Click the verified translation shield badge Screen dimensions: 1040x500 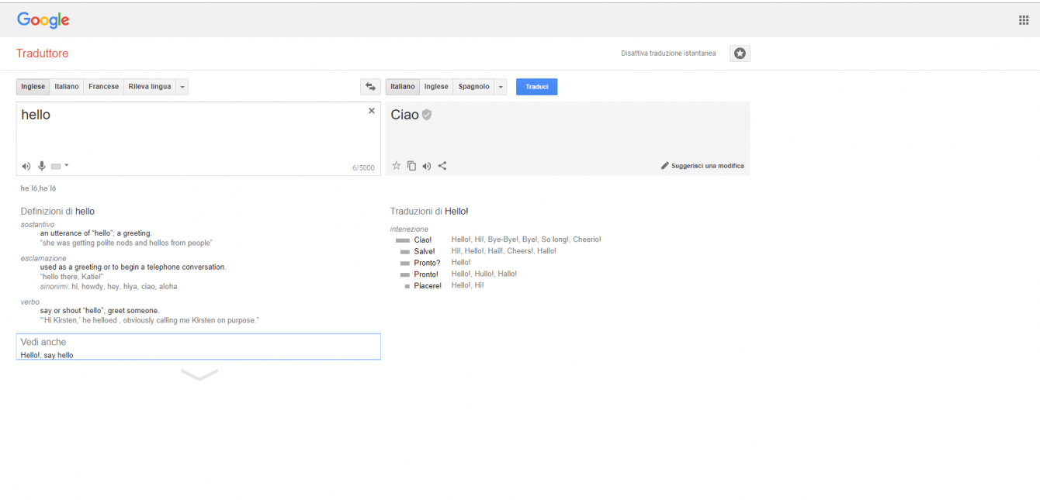click(x=427, y=115)
